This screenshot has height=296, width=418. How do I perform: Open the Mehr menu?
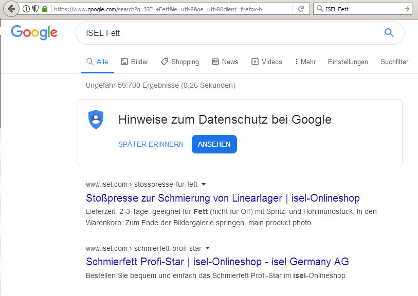point(305,62)
